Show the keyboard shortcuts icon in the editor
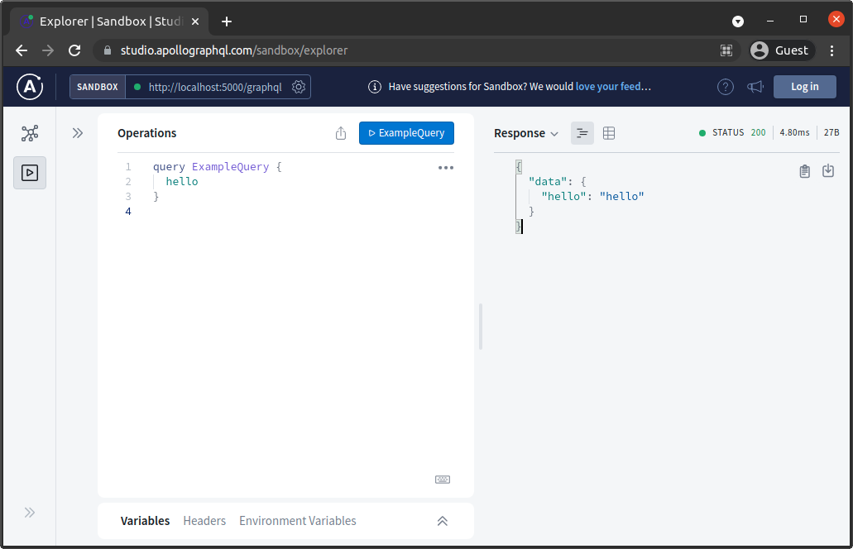The height and width of the screenshot is (549, 853). click(443, 479)
